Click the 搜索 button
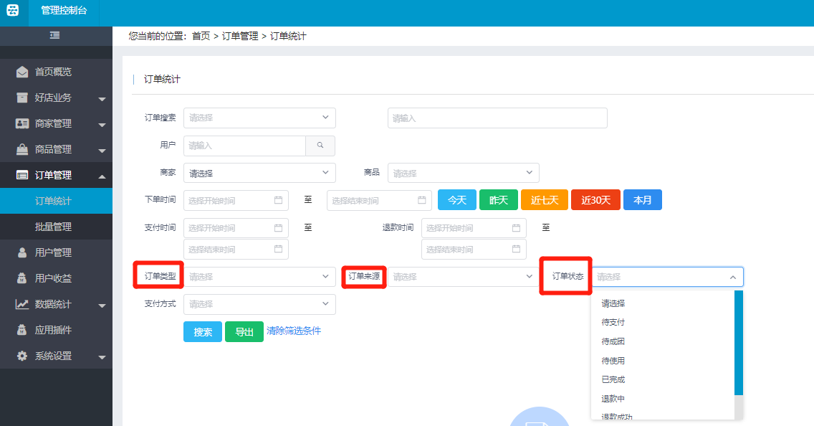This screenshot has width=814, height=426. [203, 332]
